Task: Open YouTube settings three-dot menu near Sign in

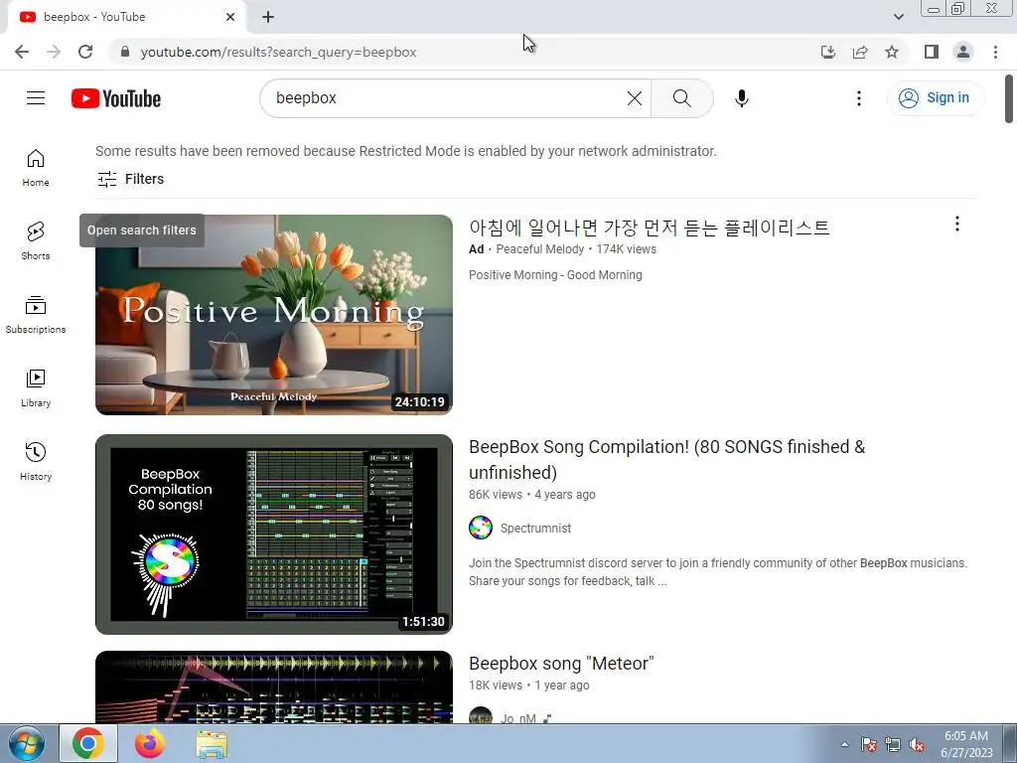Action: click(x=859, y=98)
